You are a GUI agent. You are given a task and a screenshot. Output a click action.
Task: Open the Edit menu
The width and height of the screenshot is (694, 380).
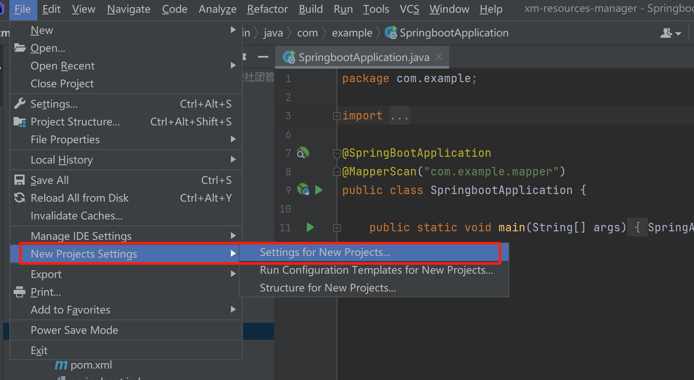click(x=51, y=9)
